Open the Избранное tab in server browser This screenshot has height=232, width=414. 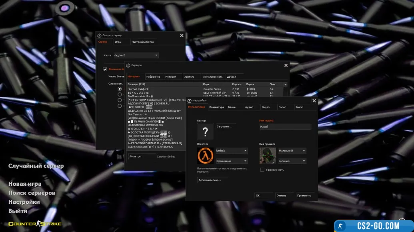click(x=153, y=77)
